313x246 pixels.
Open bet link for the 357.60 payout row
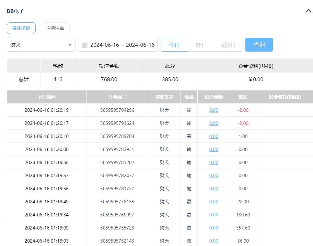[213, 228]
